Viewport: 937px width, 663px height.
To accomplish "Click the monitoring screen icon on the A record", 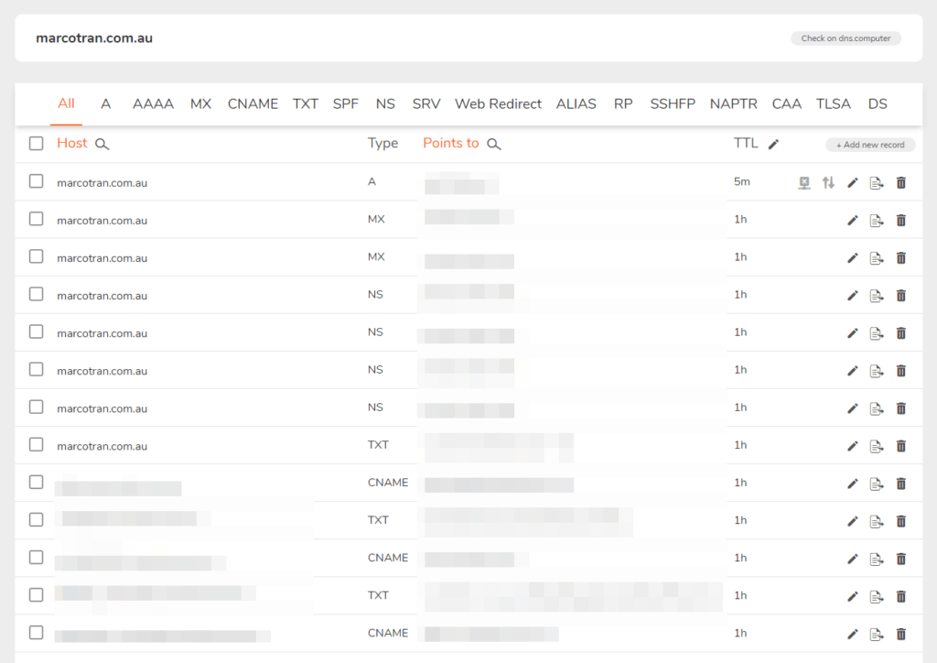I will coord(803,182).
